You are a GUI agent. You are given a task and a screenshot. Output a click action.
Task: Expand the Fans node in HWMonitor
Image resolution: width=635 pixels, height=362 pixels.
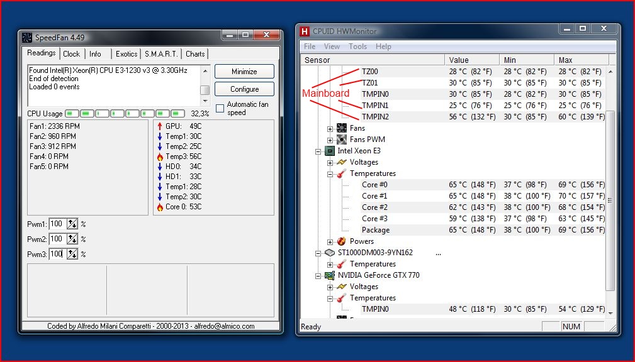point(330,129)
